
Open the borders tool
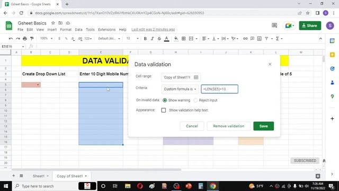click(184, 39)
